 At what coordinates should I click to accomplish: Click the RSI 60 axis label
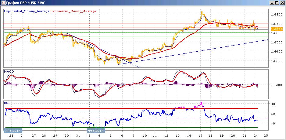pyautogui.click(x=273, y=114)
